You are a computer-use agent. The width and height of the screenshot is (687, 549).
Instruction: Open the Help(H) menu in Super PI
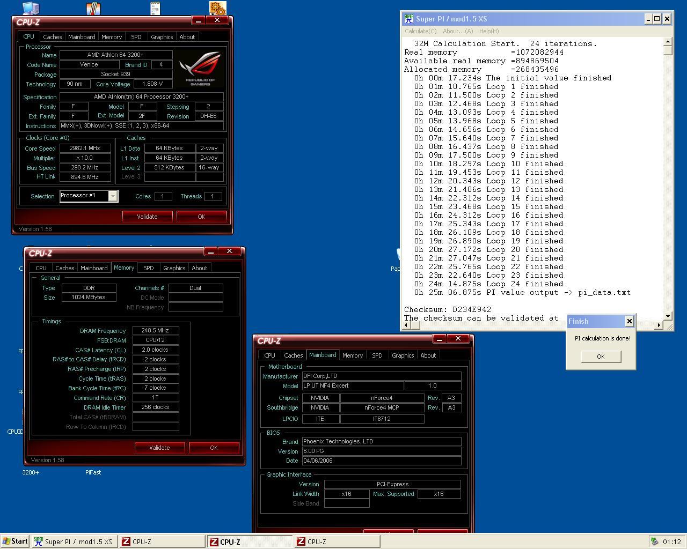(488, 31)
